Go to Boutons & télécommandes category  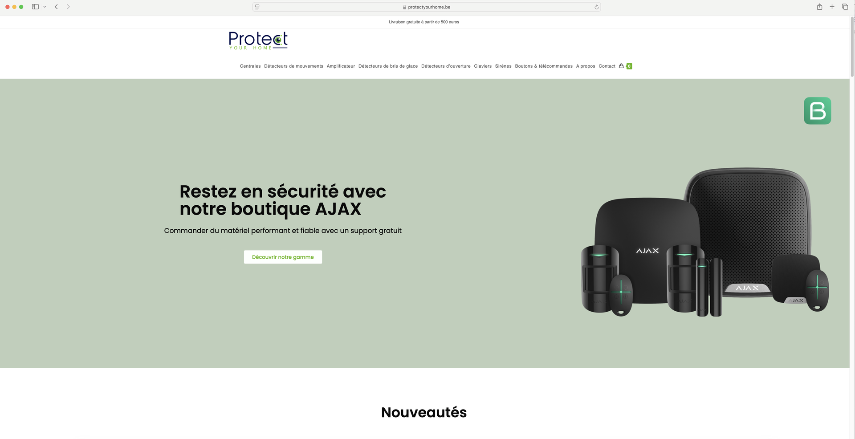(x=544, y=66)
